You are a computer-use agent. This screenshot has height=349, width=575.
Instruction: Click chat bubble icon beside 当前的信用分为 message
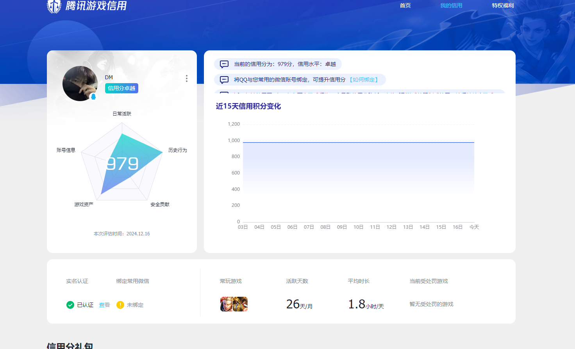point(224,64)
